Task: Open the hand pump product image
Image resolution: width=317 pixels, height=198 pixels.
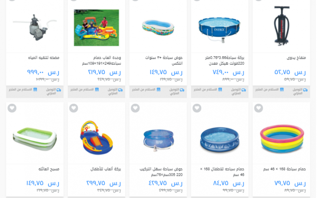Action: [x=281, y=26]
